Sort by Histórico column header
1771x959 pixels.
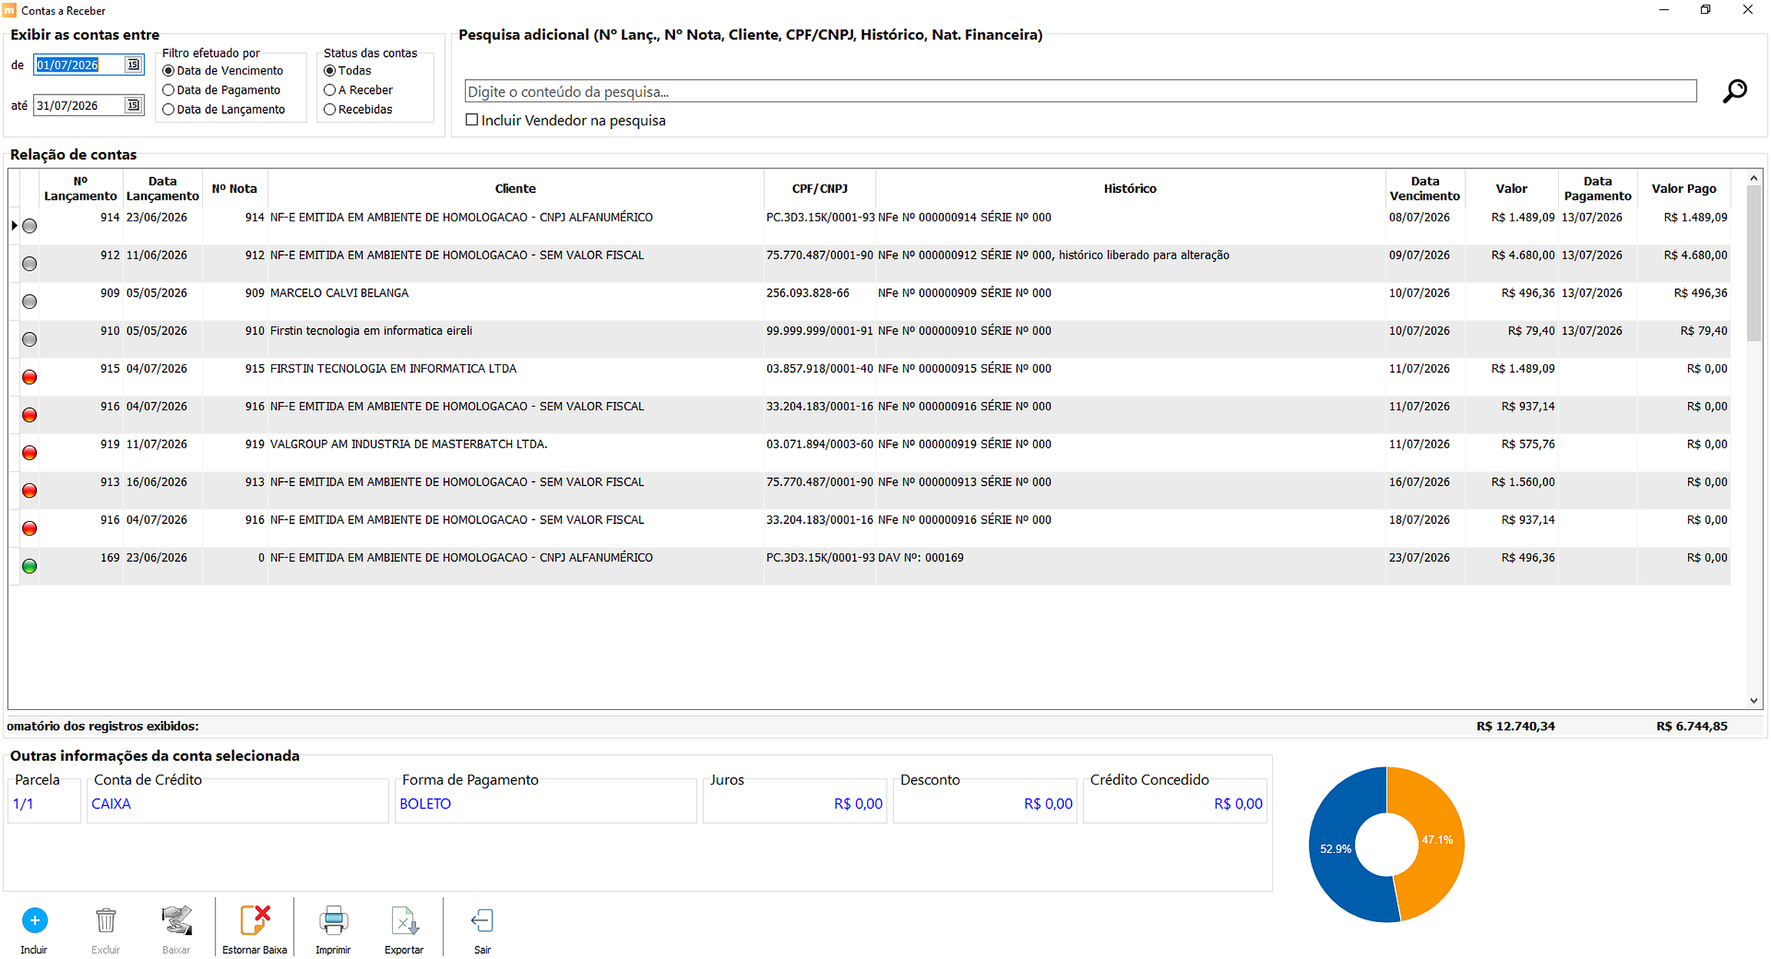(1130, 188)
